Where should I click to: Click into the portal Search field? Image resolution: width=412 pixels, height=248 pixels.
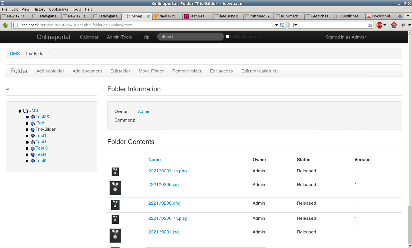coord(191,37)
